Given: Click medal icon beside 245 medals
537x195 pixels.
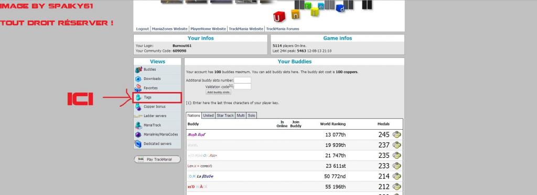Looking at the screenshot, I should coord(396,134).
